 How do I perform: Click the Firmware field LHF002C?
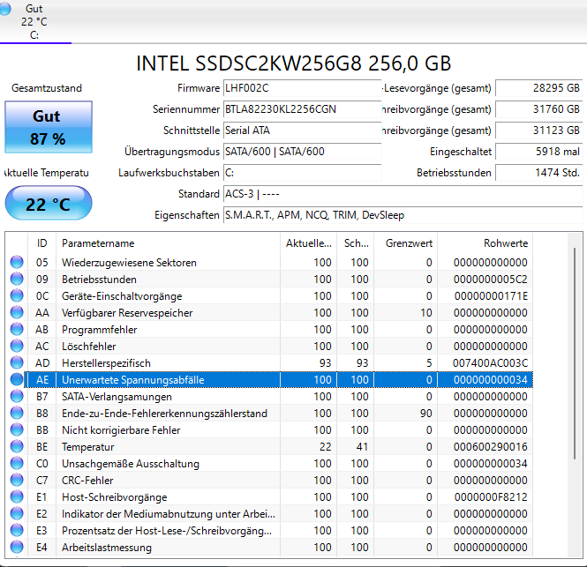pos(303,88)
